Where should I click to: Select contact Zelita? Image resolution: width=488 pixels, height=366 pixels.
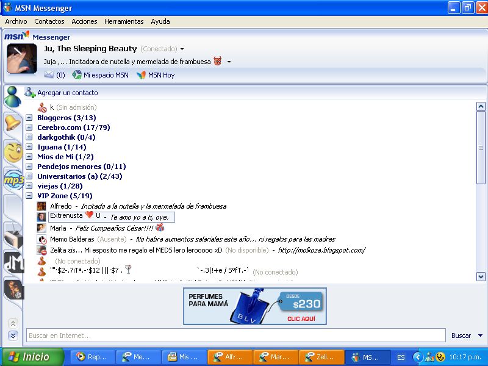(x=201, y=250)
